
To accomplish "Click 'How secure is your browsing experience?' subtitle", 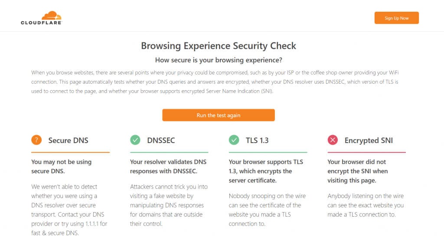I will click(x=219, y=60).
